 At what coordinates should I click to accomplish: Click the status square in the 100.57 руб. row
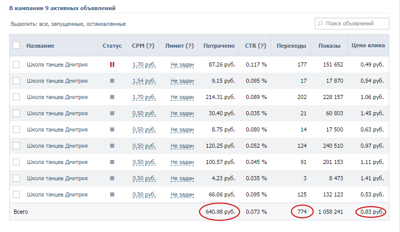pos(112,162)
